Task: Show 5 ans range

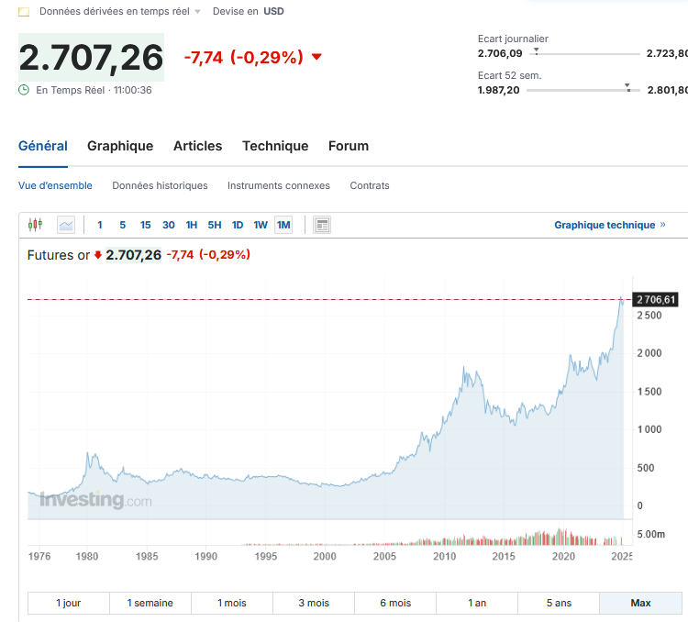Action: click(x=558, y=603)
